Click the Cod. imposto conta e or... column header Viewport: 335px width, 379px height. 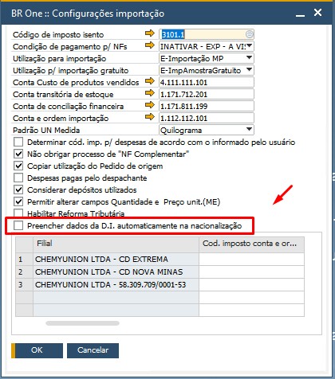point(251,244)
